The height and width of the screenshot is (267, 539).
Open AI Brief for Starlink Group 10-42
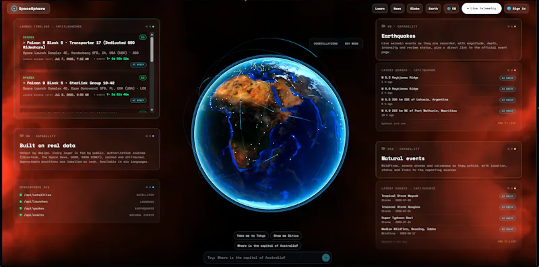pos(138,100)
